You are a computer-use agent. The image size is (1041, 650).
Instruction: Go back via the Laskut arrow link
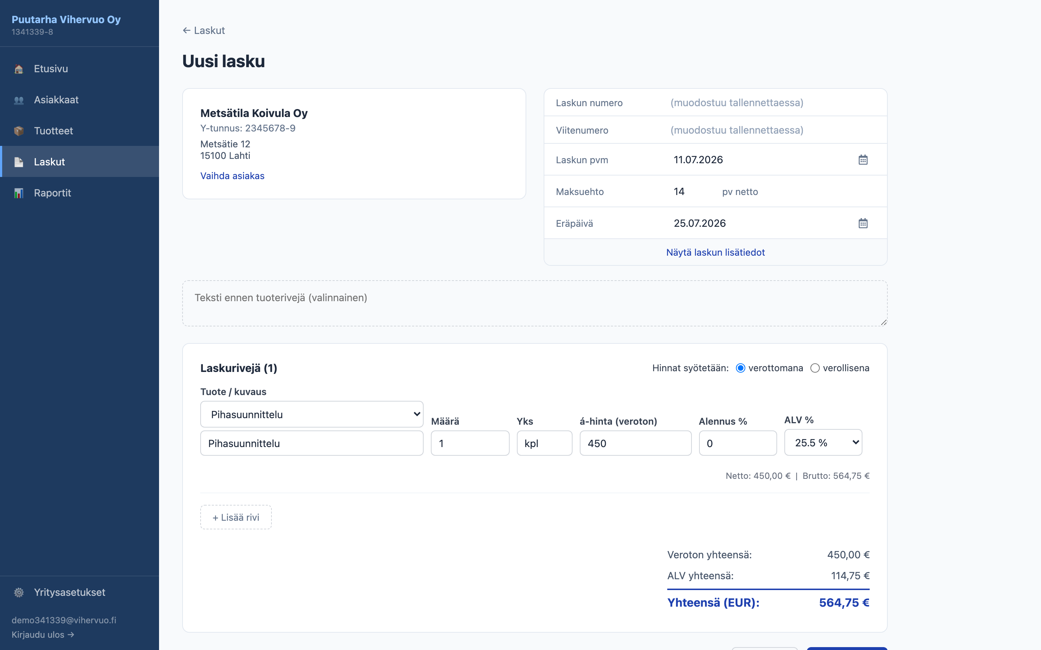click(204, 31)
